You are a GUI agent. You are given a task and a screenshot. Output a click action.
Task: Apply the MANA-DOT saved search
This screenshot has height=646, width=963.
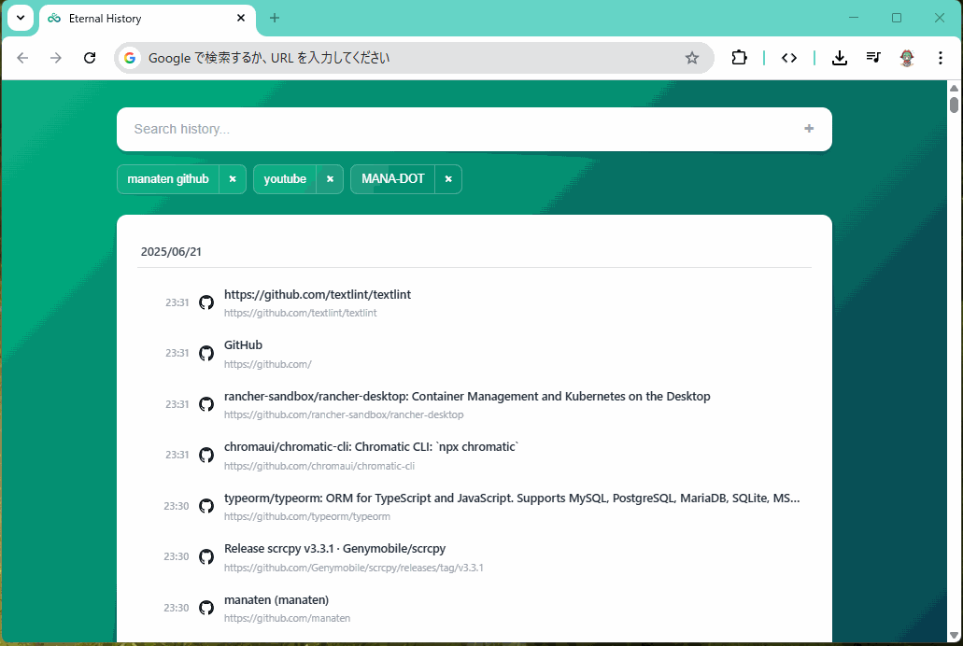click(393, 179)
